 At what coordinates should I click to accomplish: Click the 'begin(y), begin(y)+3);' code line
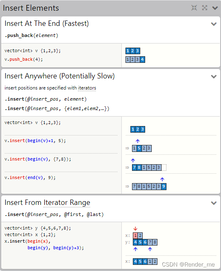[56, 248]
